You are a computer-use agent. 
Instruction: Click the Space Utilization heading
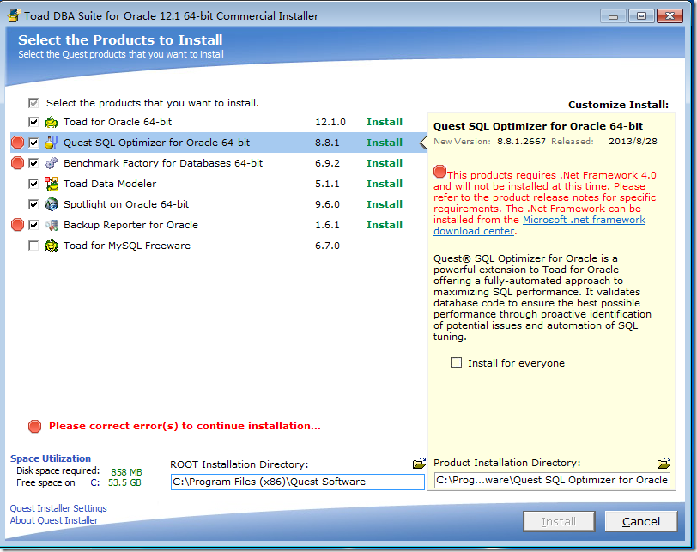tap(51, 458)
